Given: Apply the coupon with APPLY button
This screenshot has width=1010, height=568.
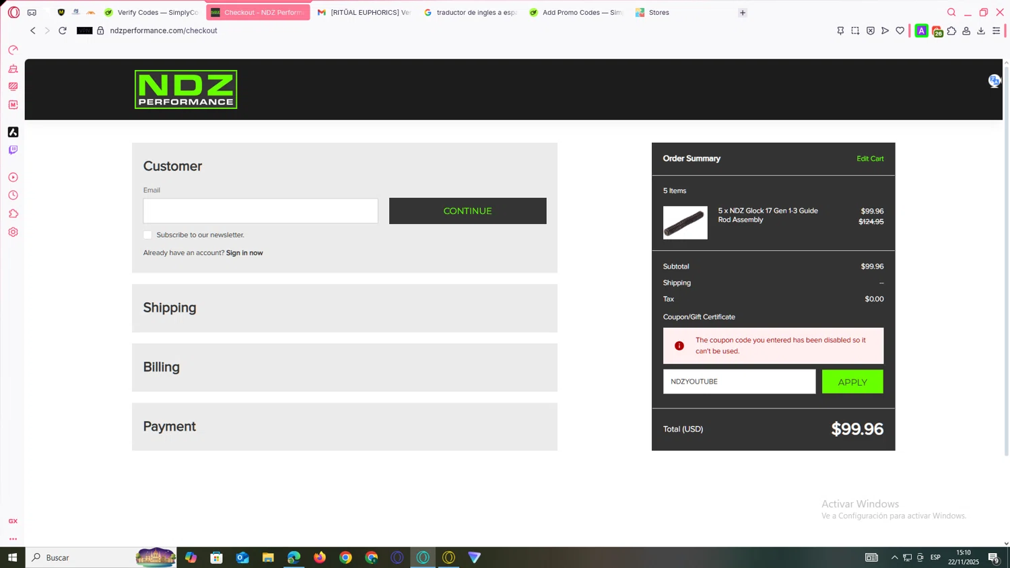Looking at the screenshot, I should click(x=852, y=382).
